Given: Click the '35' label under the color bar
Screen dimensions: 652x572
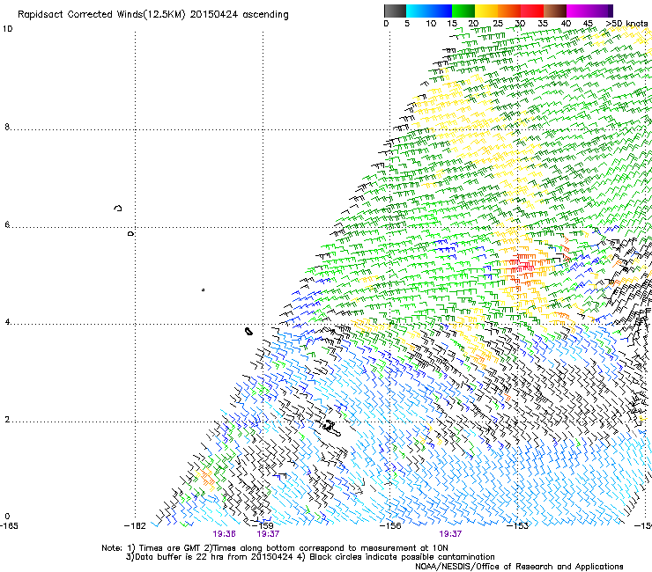Looking at the screenshot, I should tap(543, 24).
